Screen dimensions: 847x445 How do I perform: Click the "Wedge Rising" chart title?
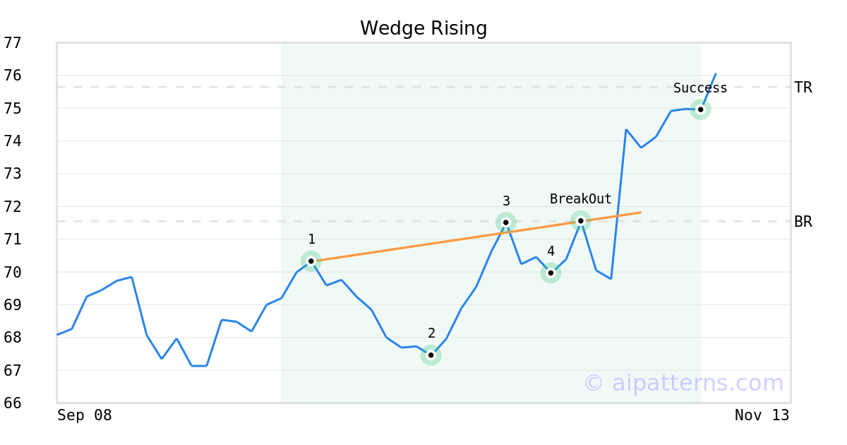point(423,28)
